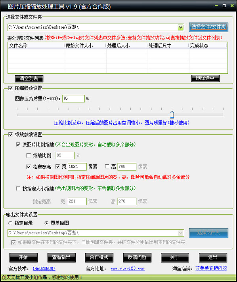Click the 查看输出 button
The width and height of the screenshot is (237, 282).
(61, 257)
